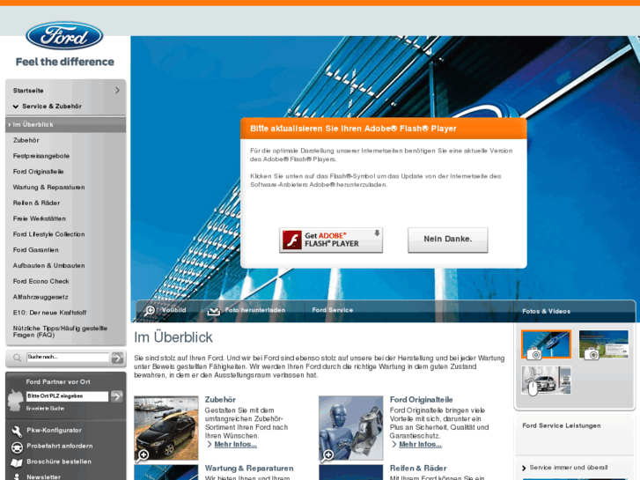The height and width of the screenshot is (480, 640).
Task: Open Wartung & Reparaturen heading in content
Action: [249, 469]
